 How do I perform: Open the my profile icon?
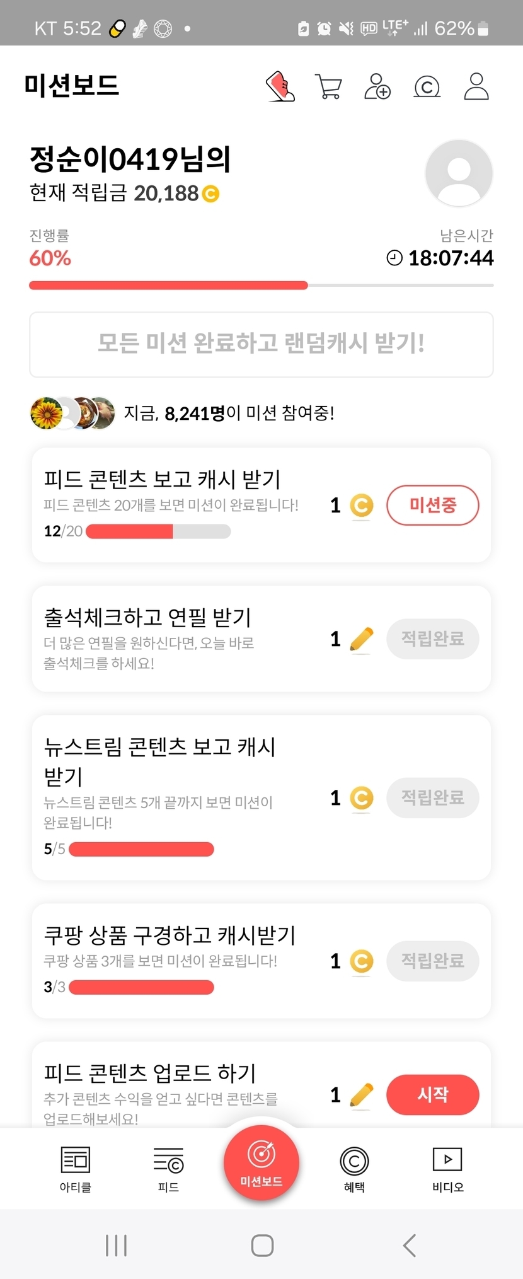476,86
